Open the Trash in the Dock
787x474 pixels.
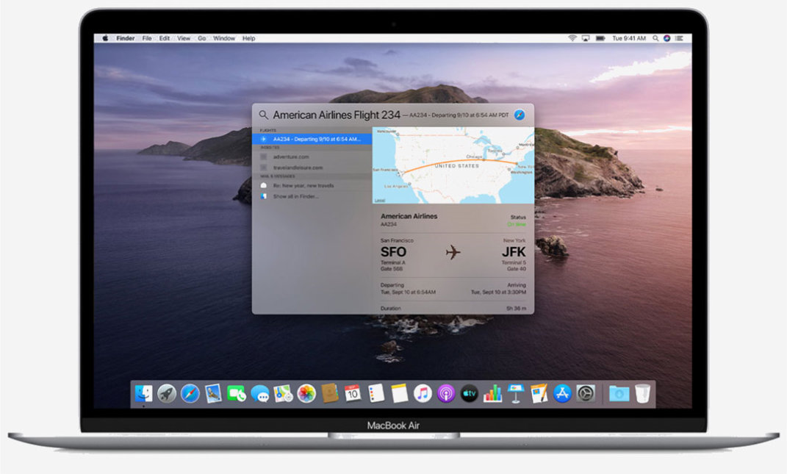642,394
